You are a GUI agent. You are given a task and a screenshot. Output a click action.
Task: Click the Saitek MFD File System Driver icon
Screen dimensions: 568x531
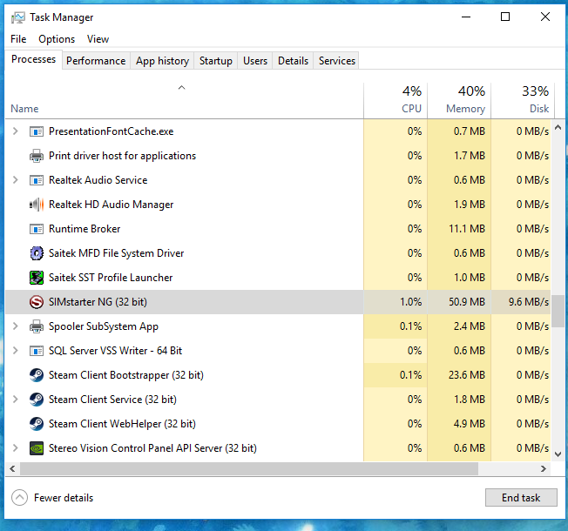coord(37,253)
